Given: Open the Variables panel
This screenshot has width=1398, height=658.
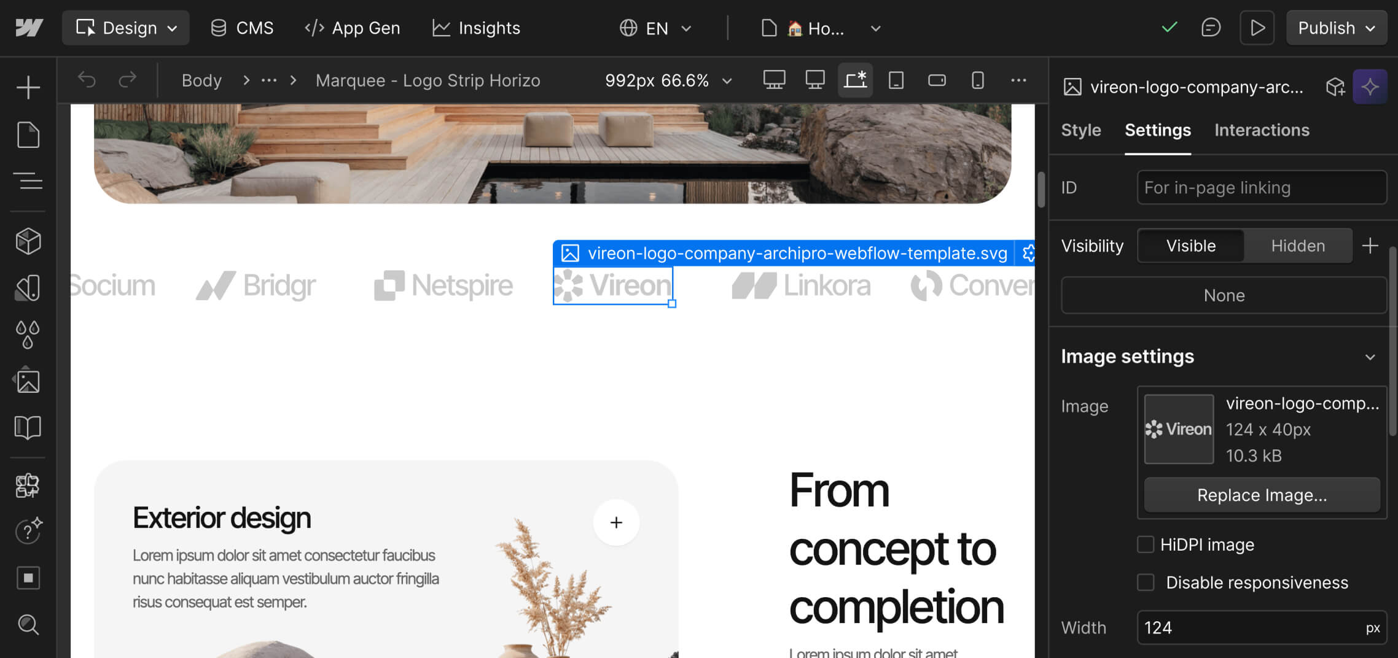Looking at the screenshot, I should pyautogui.click(x=28, y=288).
